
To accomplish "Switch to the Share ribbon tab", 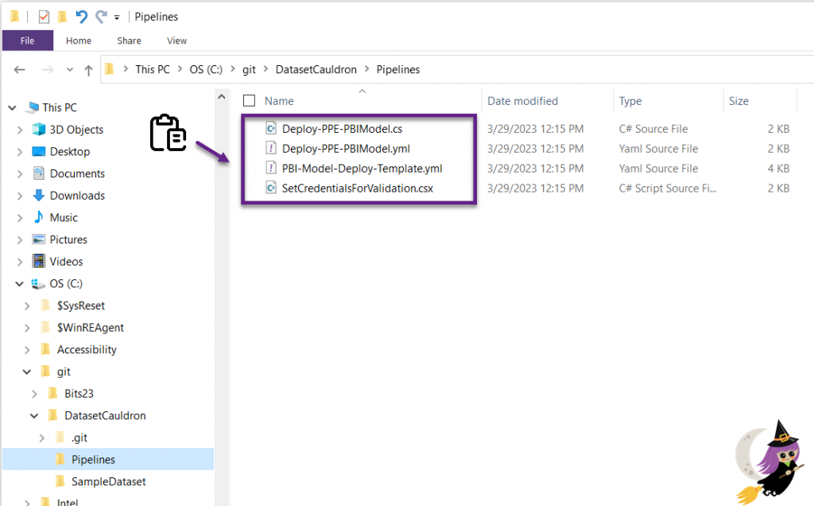I will tap(129, 41).
